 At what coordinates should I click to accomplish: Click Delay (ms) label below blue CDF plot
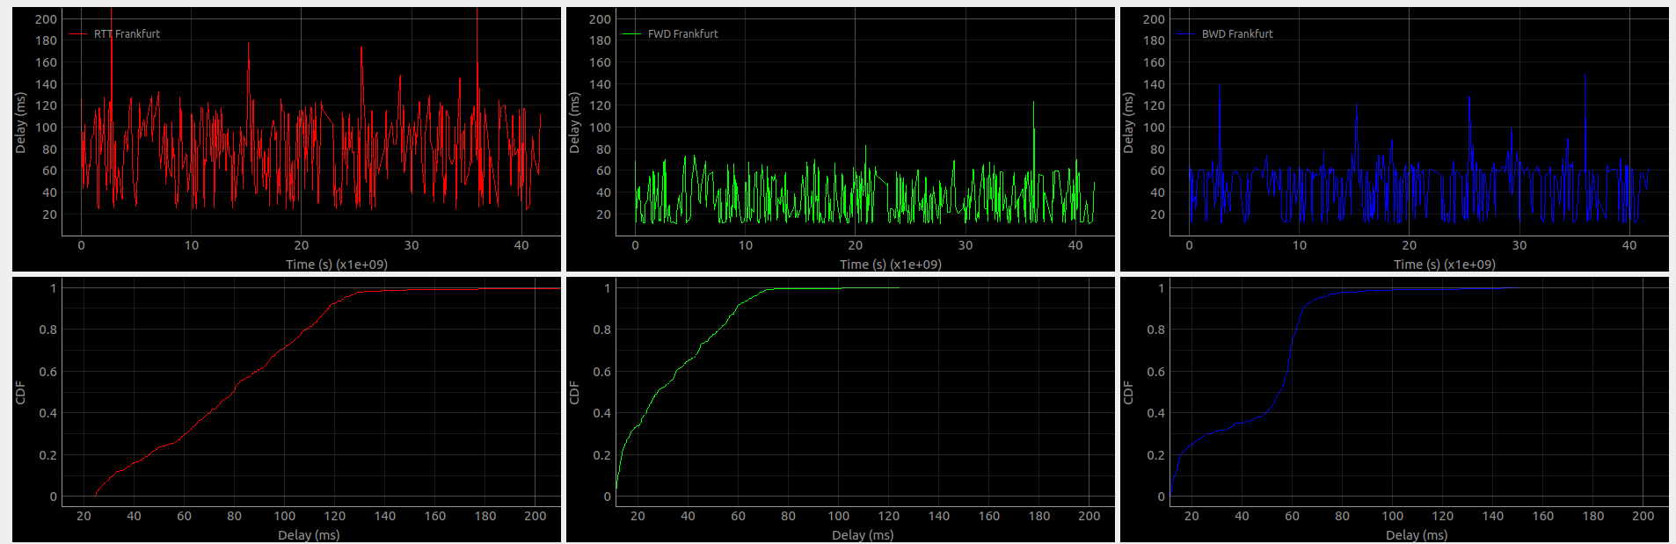1417,535
